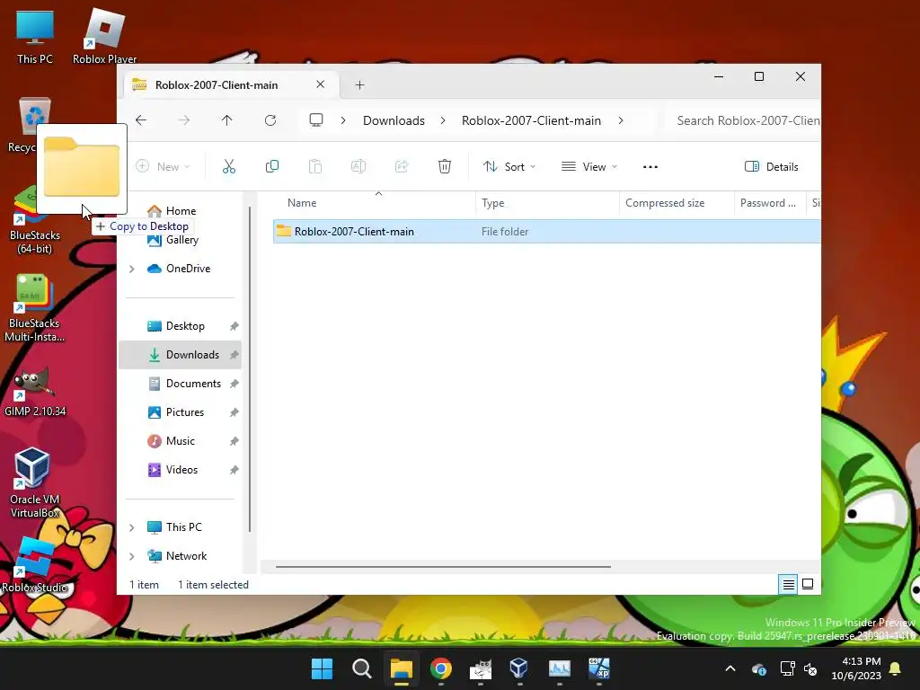This screenshot has height=690, width=920.
Task: Open taskbar Search magnifier
Action: (361, 668)
